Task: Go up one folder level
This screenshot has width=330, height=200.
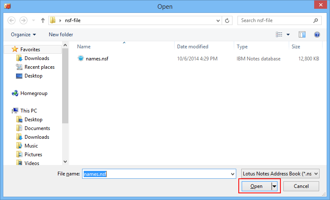Action: pyautogui.click(x=43, y=20)
